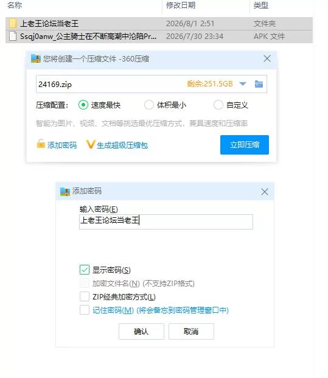The width and height of the screenshot is (328, 378).
Task: Confirm password with the 确认 button
Action: pos(141,332)
